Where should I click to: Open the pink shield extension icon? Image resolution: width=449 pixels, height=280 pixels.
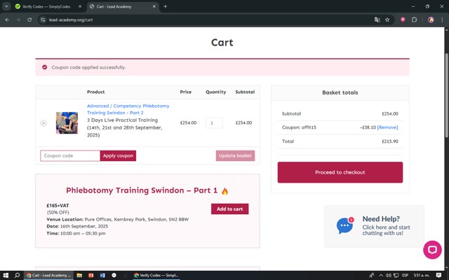coord(403,20)
